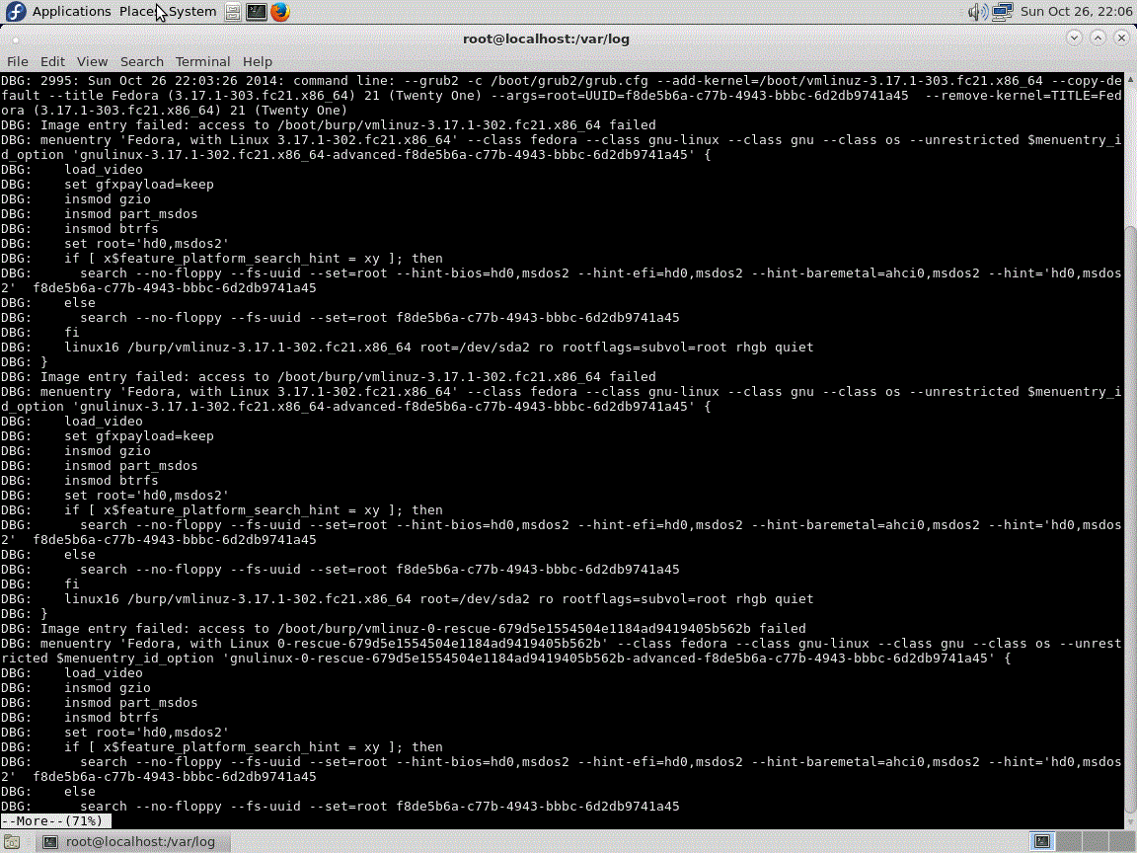Click the show desktop button in the bottom panel
Viewport: 1137px width, 853px height.
[12, 841]
